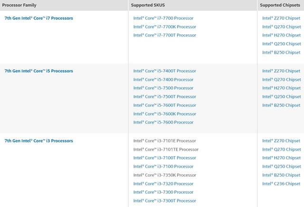Click the Processor Family column header
This screenshot has height=207, width=304.
21,5
